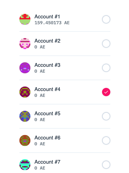
Task: Click the checked Account #4 radio button
Action: coord(106,92)
